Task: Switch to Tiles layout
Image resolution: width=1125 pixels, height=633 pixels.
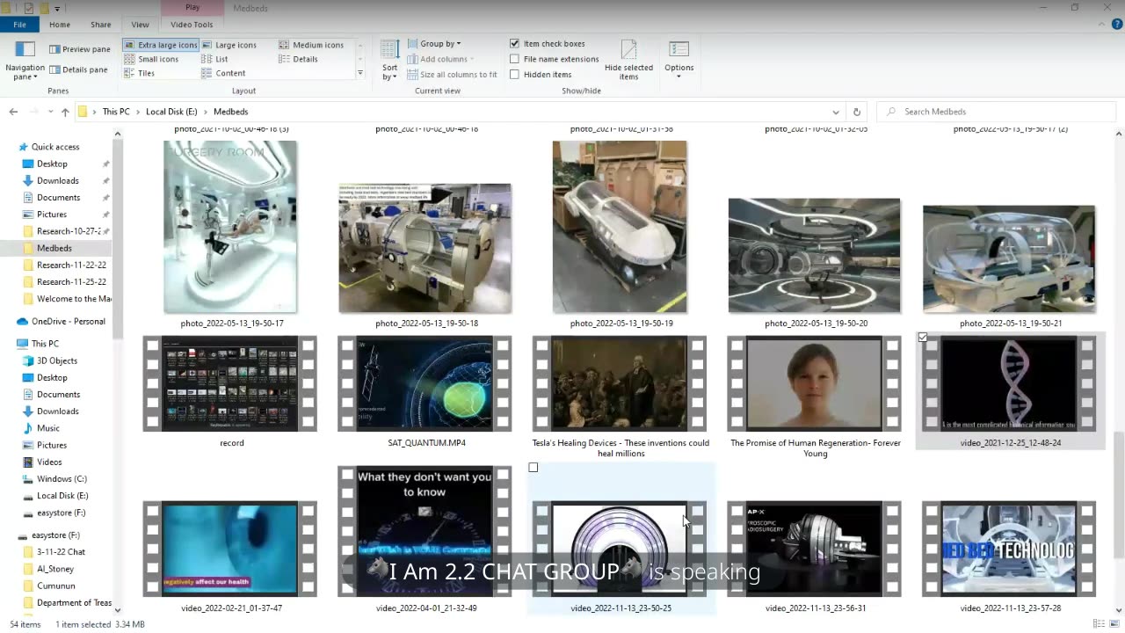Action: pyautogui.click(x=140, y=73)
